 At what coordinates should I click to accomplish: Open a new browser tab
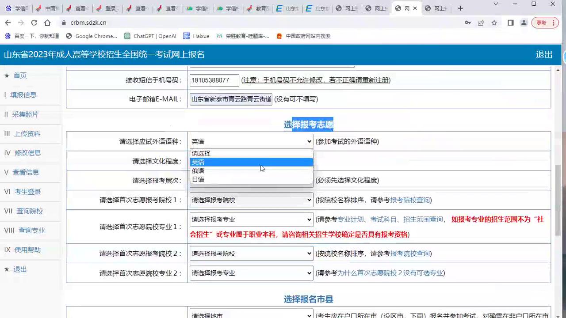click(x=460, y=8)
